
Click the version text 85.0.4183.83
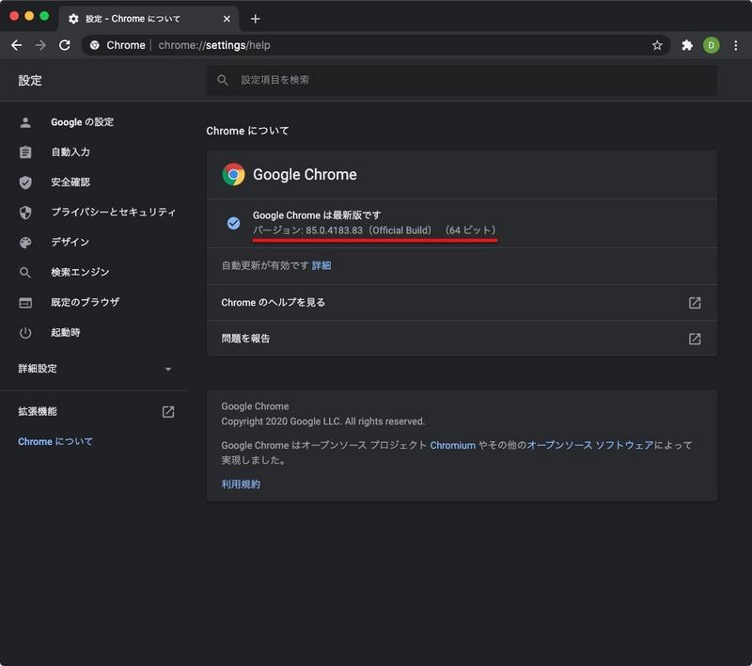coord(335,230)
